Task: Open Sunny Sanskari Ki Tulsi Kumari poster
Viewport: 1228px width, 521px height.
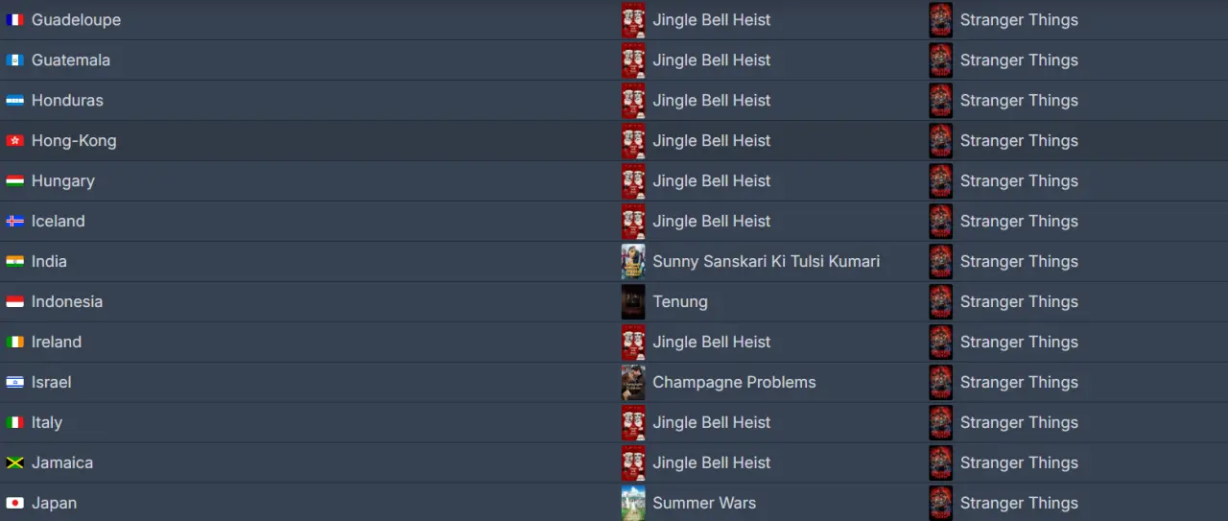Action: [633, 262]
